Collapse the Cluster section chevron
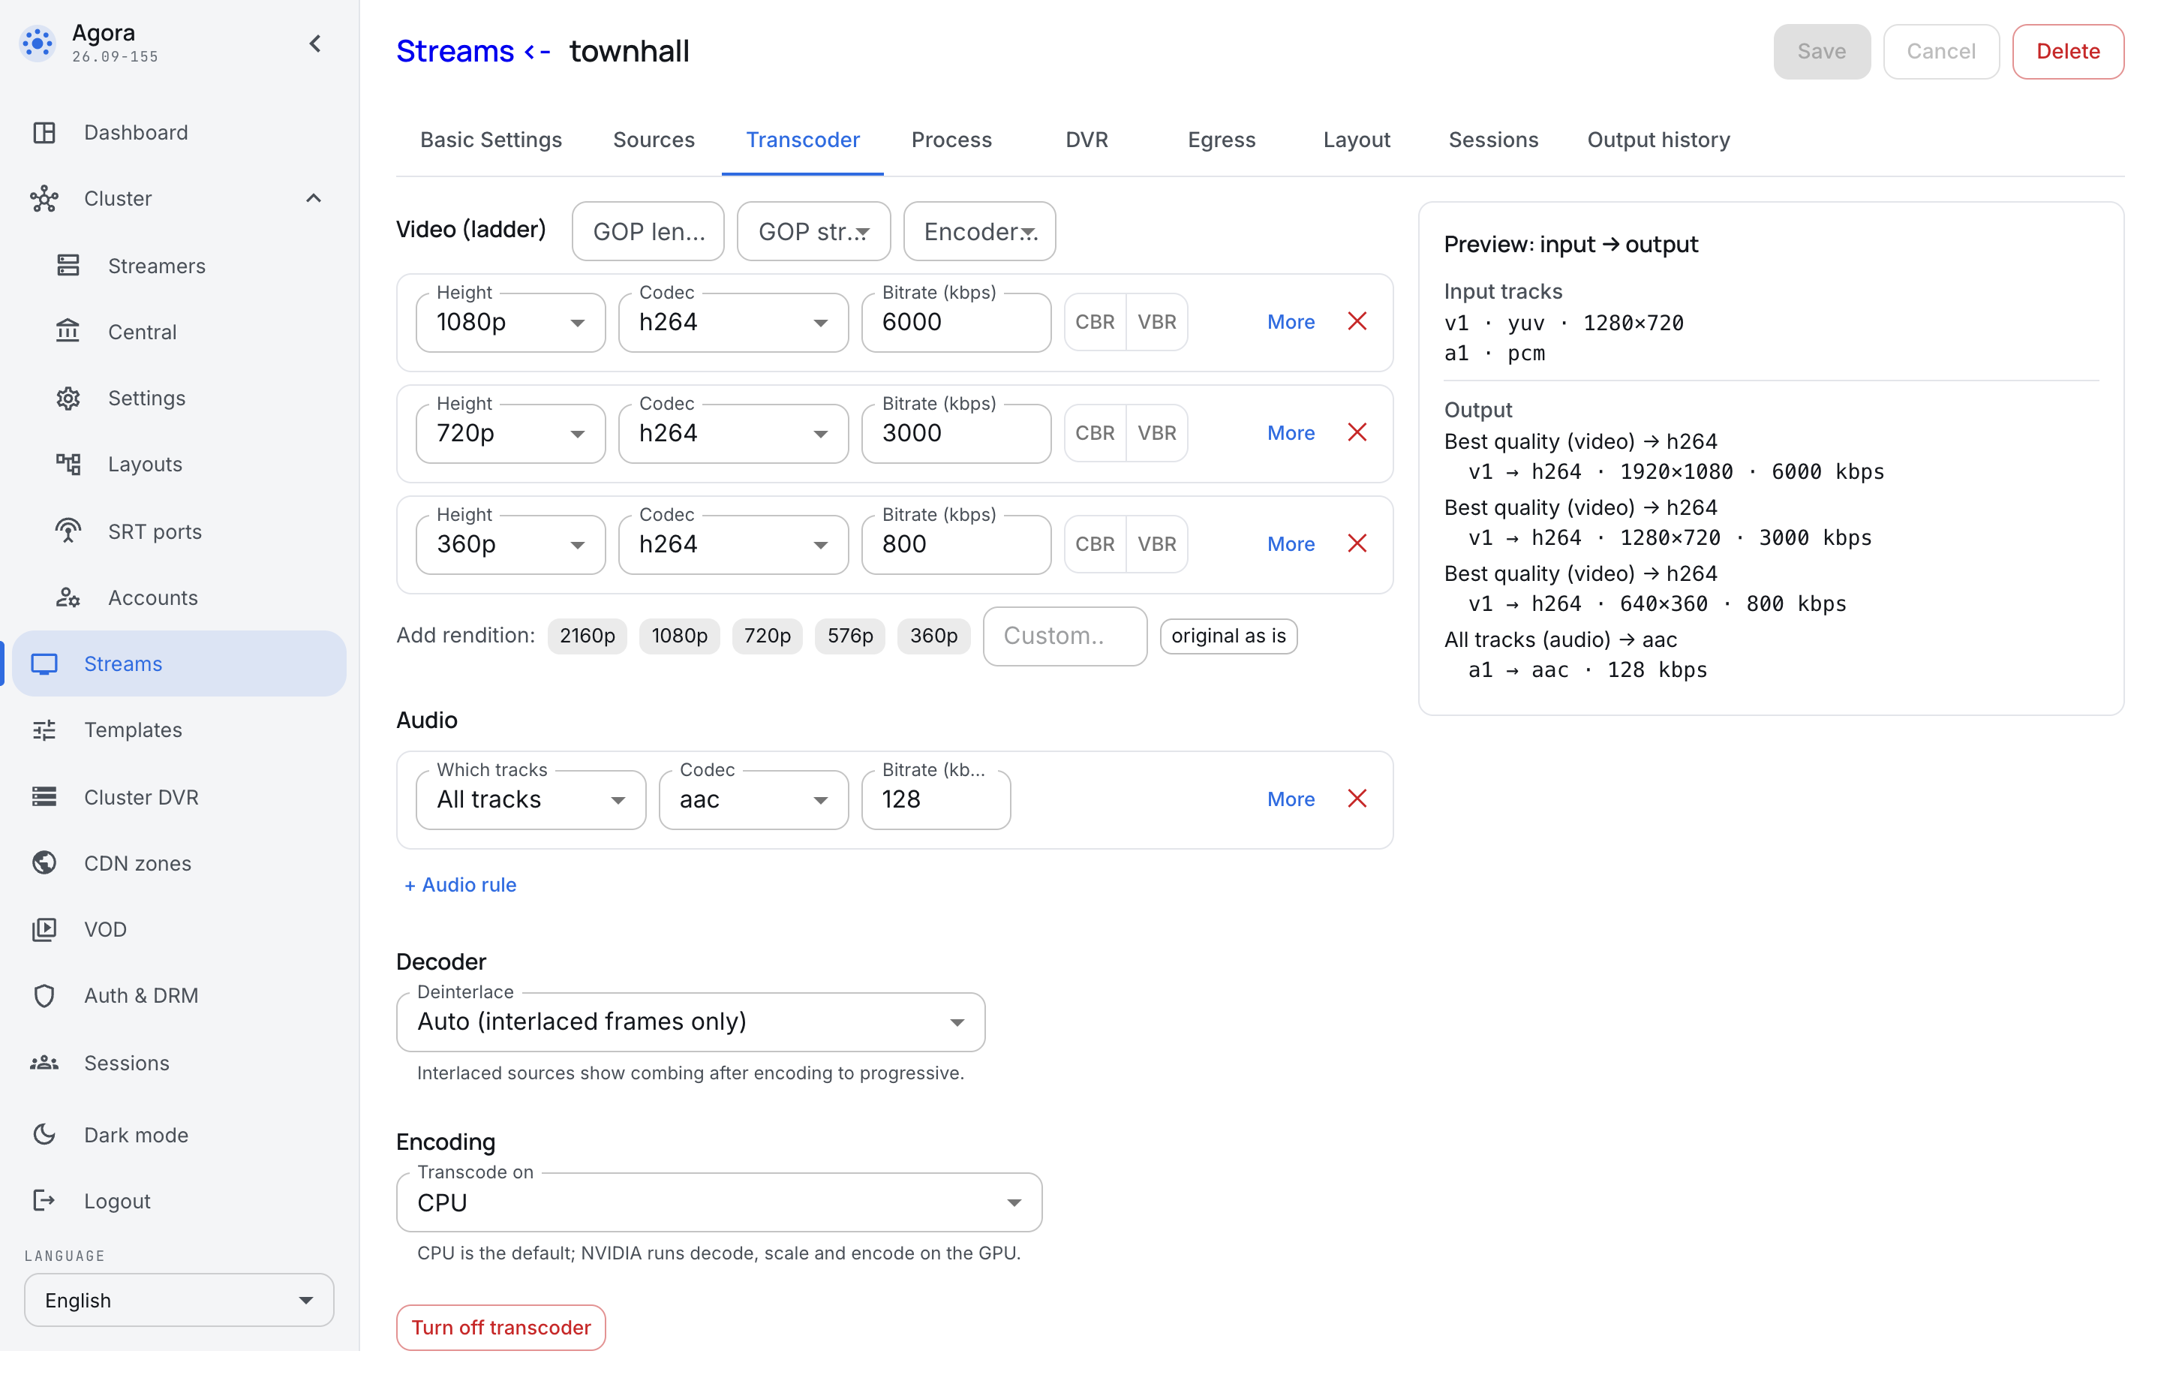The image size is (2161, 1375). tap(313, 198)
